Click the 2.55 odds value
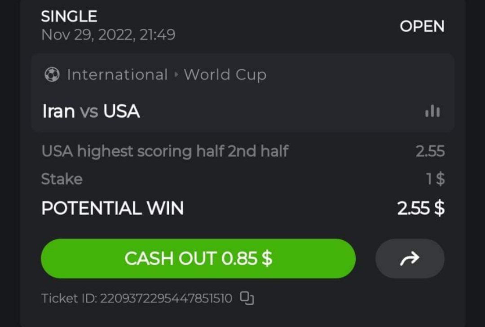Image resolution: width=485 pixels, height=327 pixels. click(x=430, y=151)
